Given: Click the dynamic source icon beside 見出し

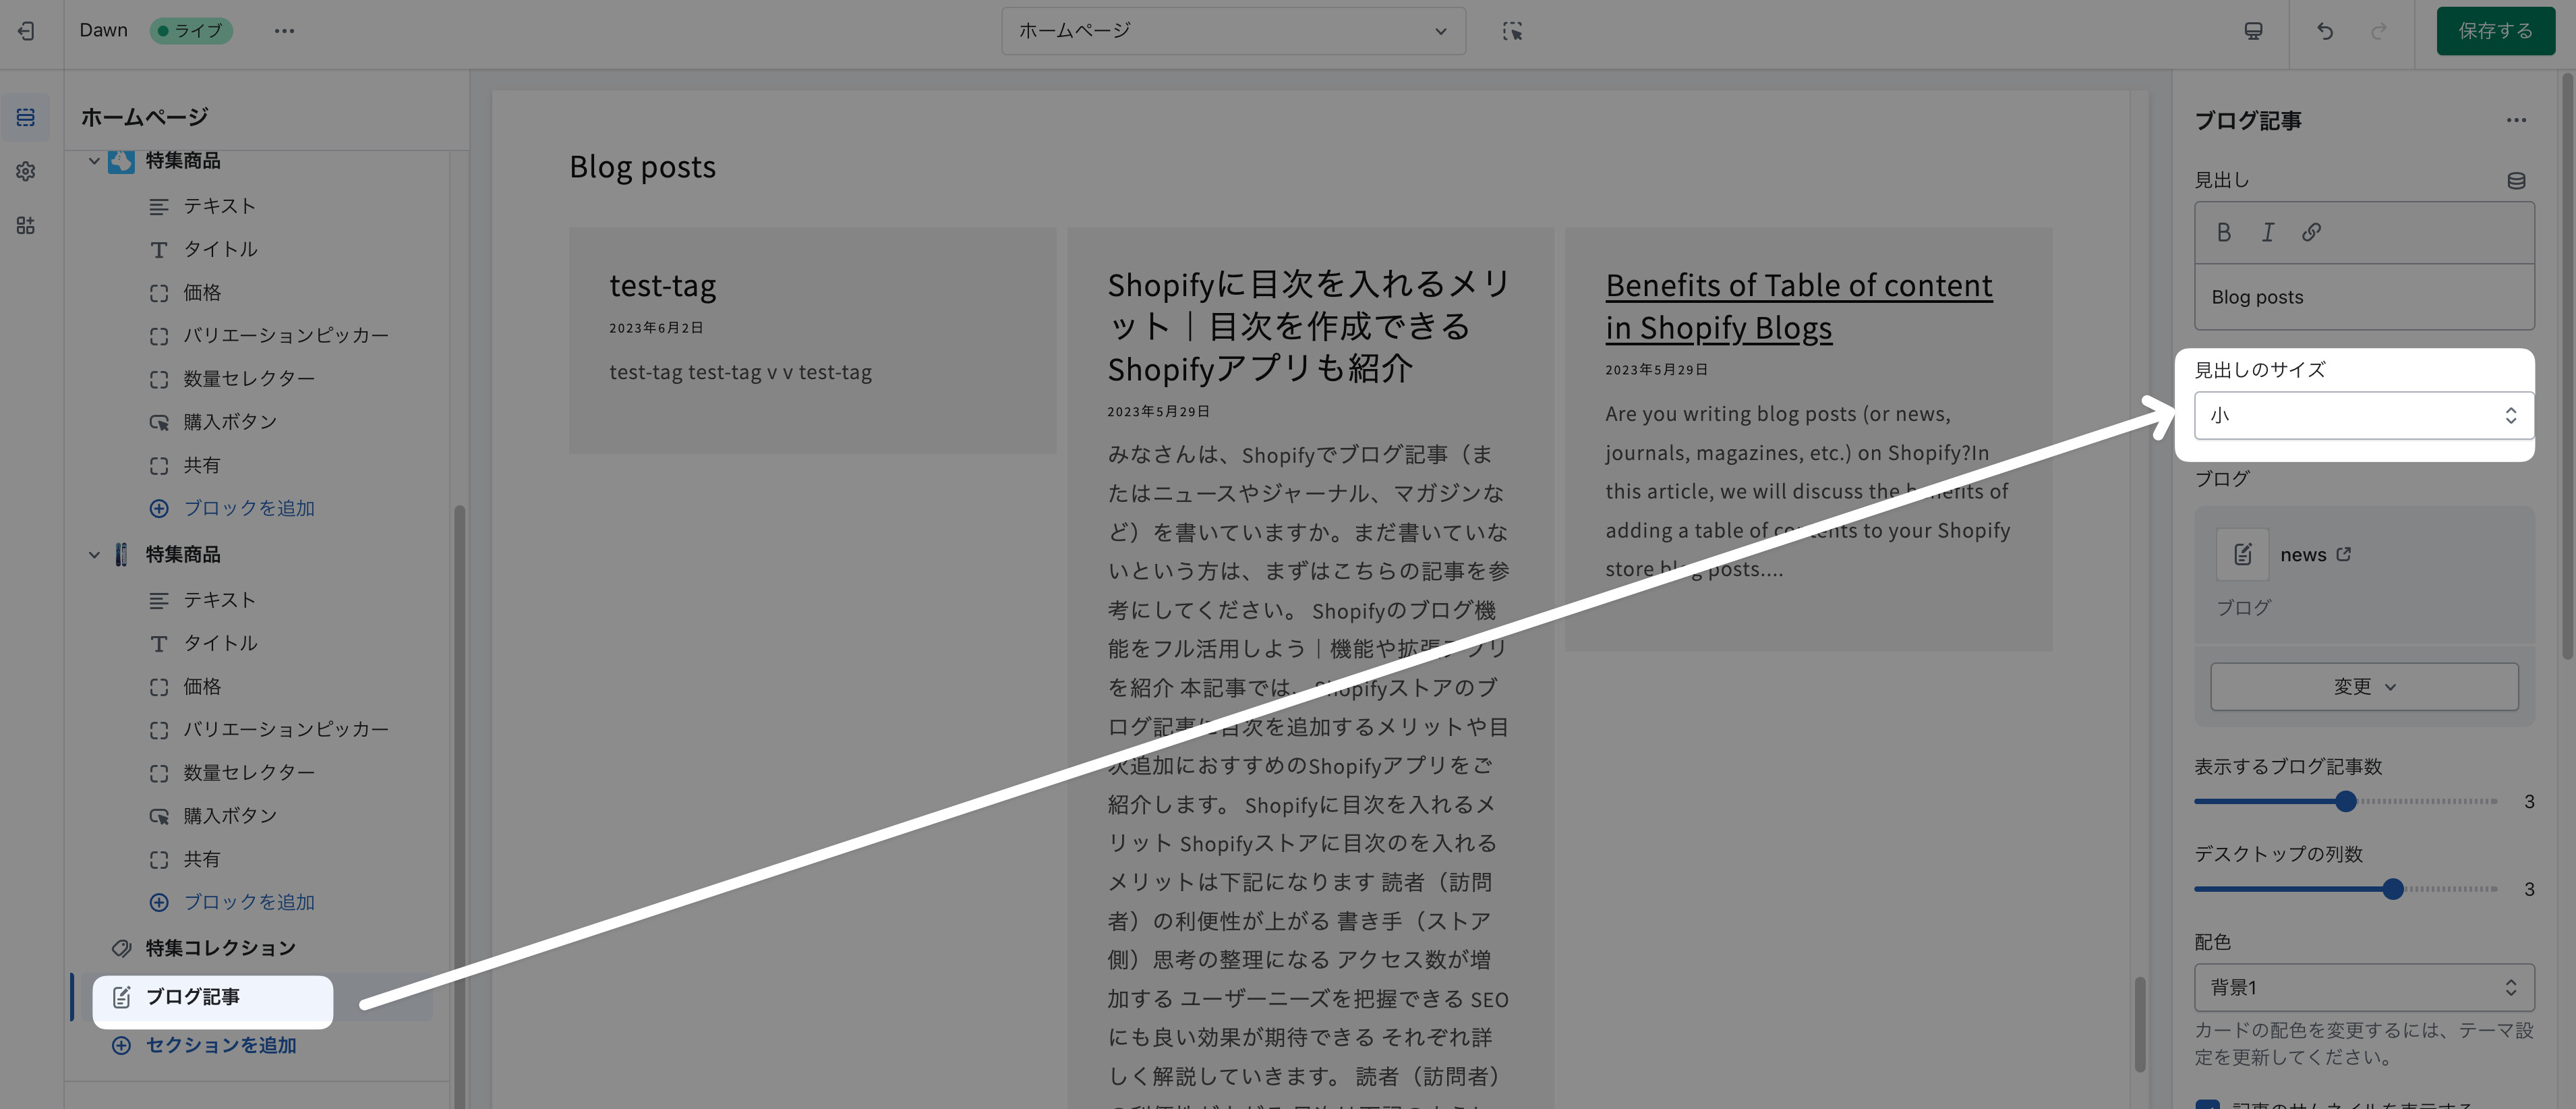Looking at the screenshot, I should coord(2516,181).
